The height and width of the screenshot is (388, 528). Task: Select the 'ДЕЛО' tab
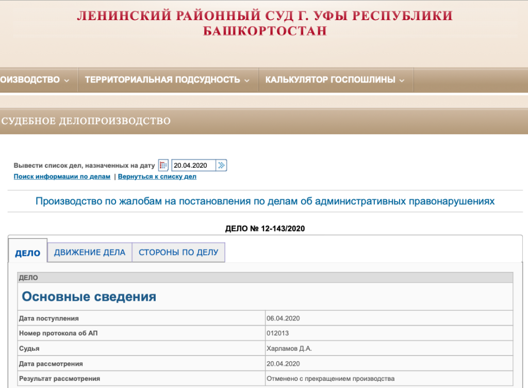[x=28, y=253]
